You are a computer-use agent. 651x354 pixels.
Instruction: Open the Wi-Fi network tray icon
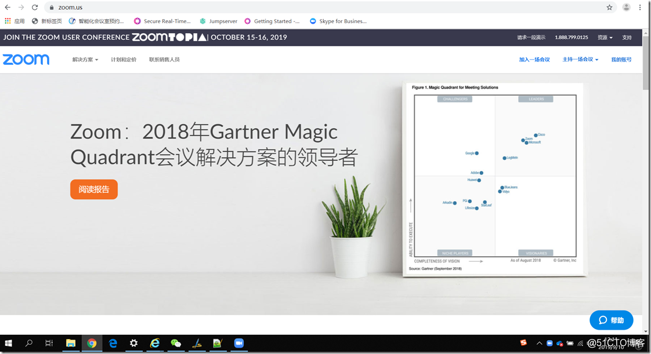pyautogui.click(x=580, y=343)
